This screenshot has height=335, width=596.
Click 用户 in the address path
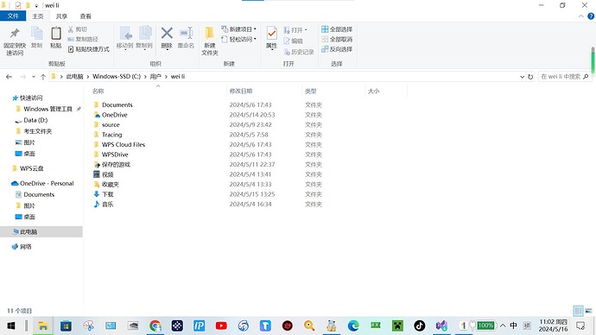[155, 76]
